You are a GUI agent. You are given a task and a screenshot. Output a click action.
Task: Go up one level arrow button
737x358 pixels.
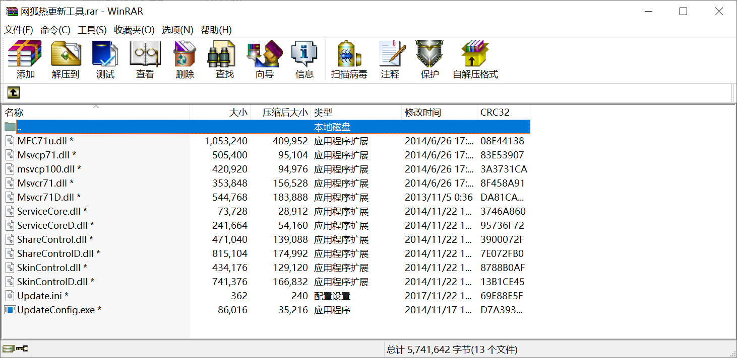13,93
